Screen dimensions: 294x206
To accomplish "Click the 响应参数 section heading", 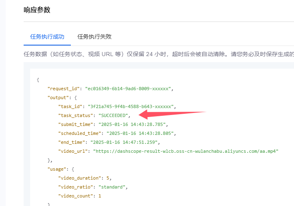I will point(37,10).
